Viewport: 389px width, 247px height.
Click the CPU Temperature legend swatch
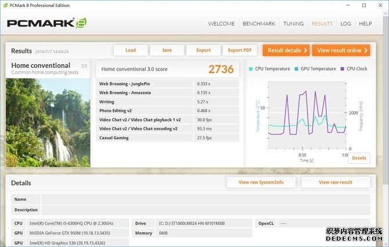[x=251, y=69]
